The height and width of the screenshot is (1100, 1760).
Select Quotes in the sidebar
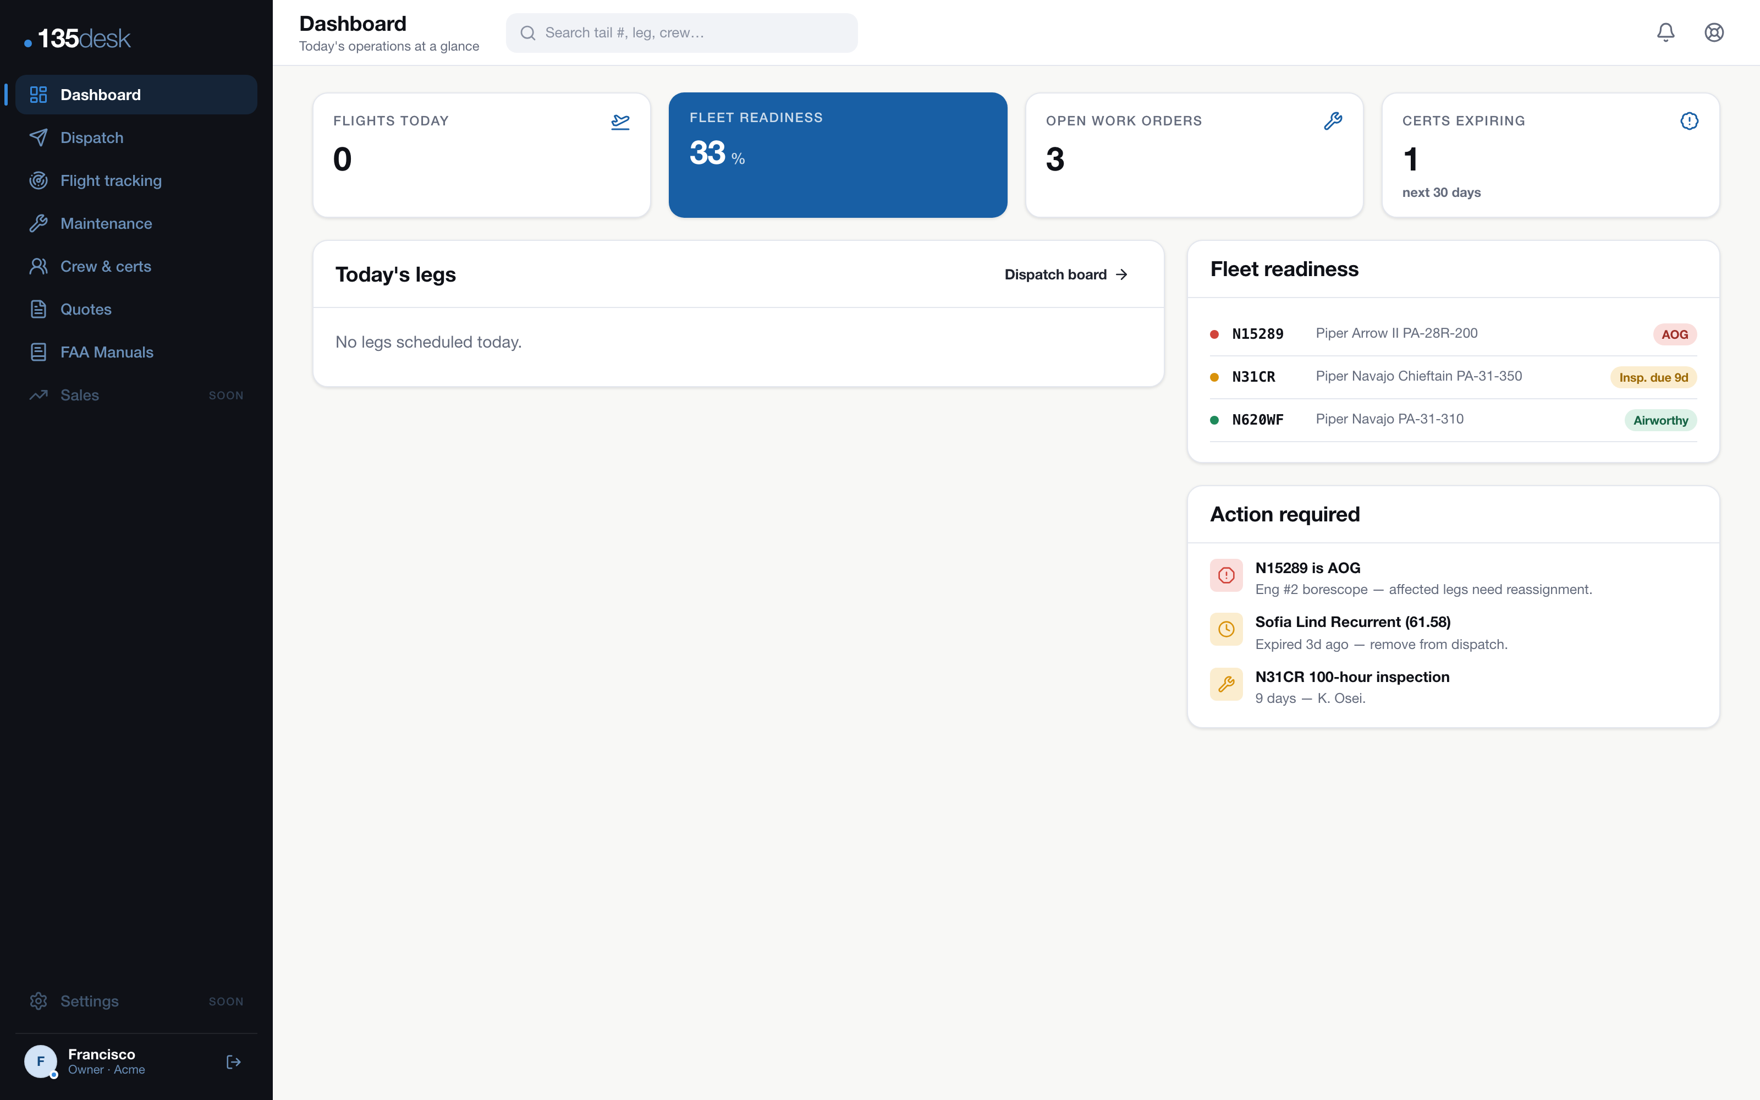(136, 309)
